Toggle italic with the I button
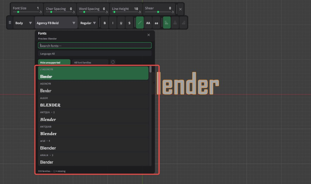 113,23
